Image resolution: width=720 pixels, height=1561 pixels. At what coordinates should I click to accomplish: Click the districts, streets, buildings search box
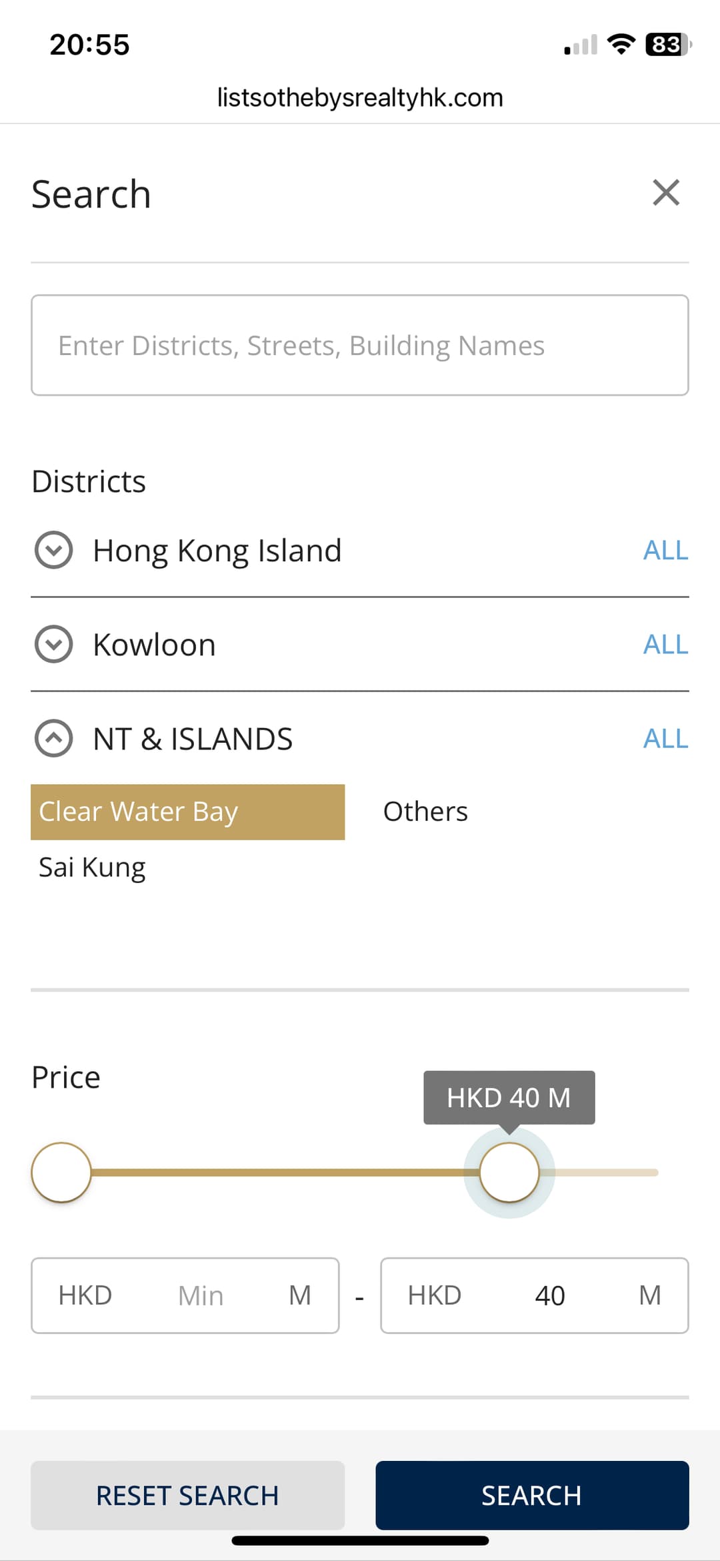pyautogui.click(x=360, y=346)
